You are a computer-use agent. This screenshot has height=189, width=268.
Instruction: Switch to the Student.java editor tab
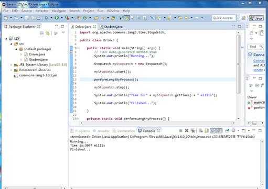[111, 27]
